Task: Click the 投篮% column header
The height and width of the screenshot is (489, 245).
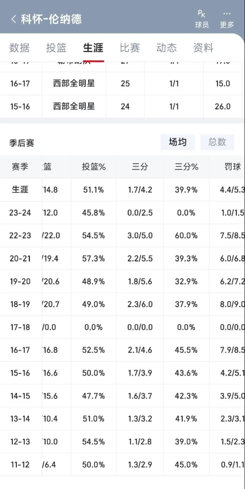Action: [x=94, y=167]
